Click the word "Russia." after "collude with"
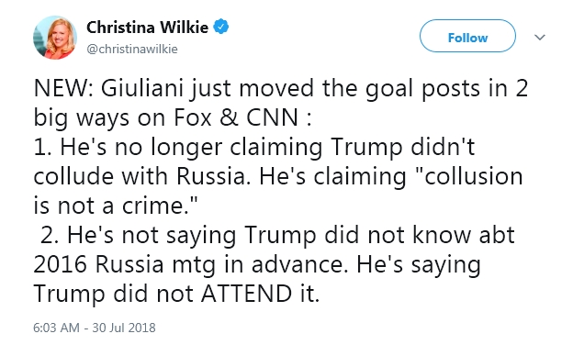Viewport: 573px width, 345px height. [213, 176]
